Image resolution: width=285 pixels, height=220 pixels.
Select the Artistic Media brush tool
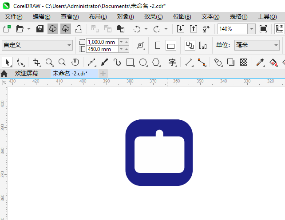[x=104, y=62]
